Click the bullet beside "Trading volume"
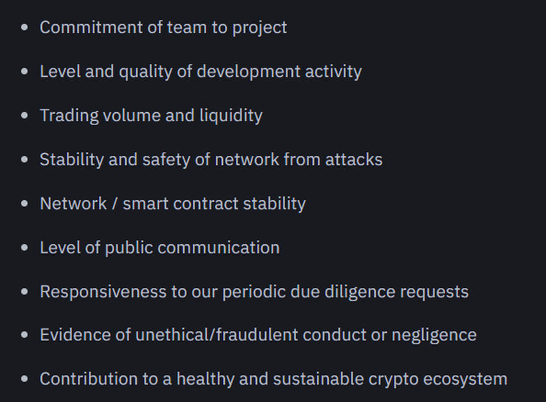546x402 pixels. coord(24,115)
